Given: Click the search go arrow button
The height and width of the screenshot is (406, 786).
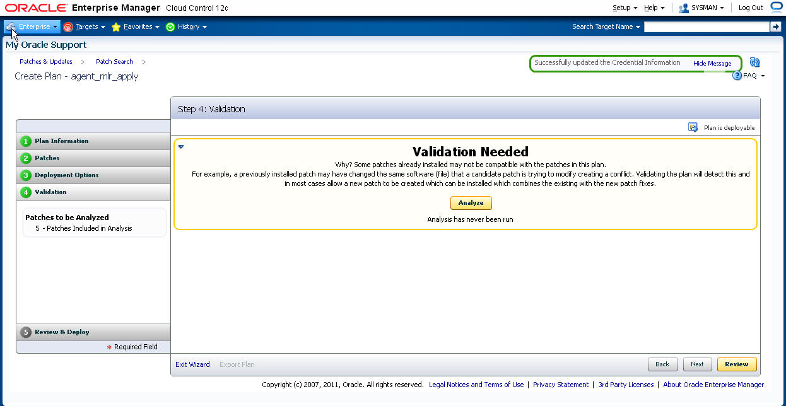Looking at the screenshot, I should (x=776, y=26).
